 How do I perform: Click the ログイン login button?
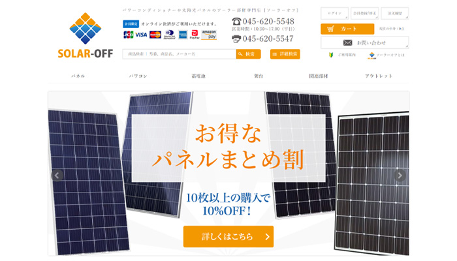334,14
